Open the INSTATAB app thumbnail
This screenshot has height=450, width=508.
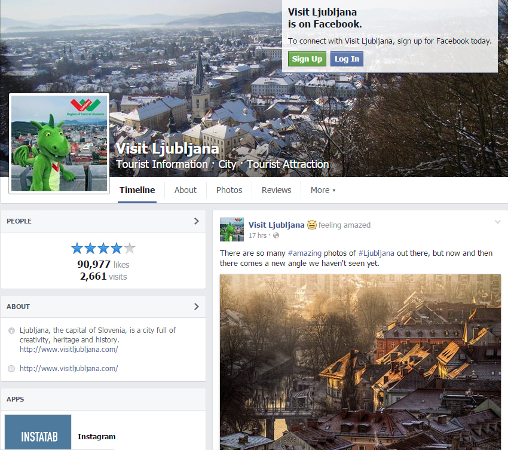pos(38,432)
